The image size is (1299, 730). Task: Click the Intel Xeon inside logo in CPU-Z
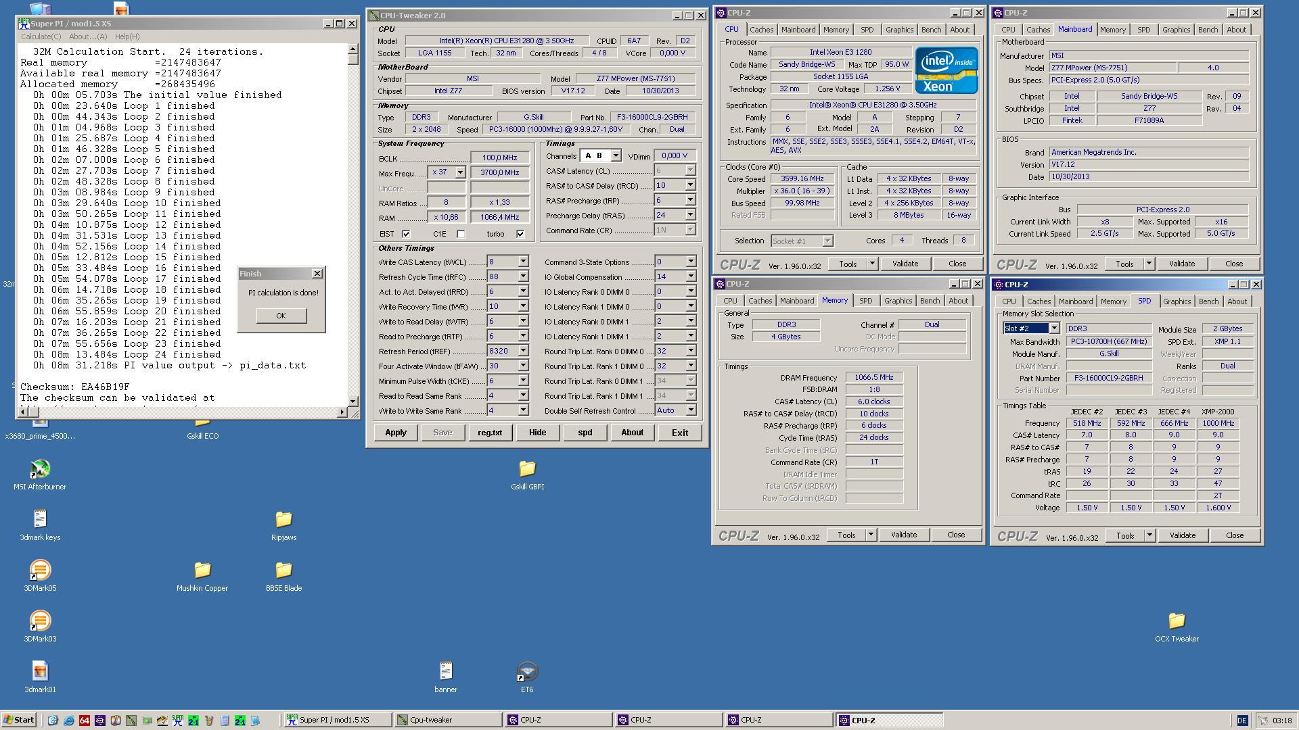946,70
